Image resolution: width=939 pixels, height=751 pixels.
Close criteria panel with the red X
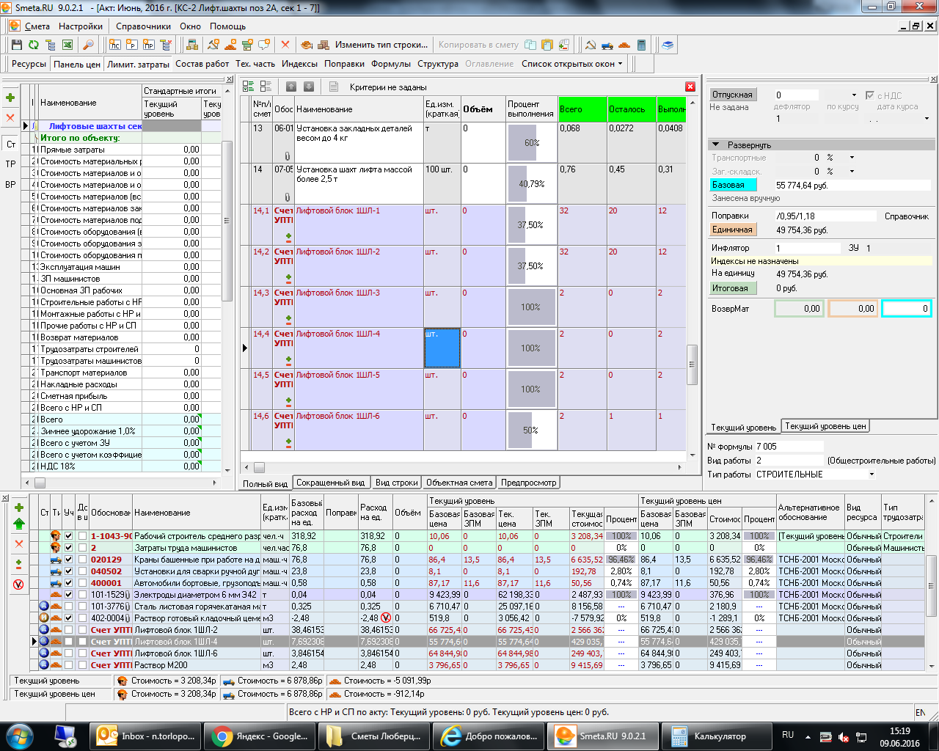coord(690,87)
